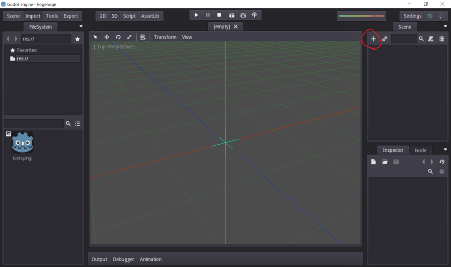Go to next edited object

coord(432,162)
